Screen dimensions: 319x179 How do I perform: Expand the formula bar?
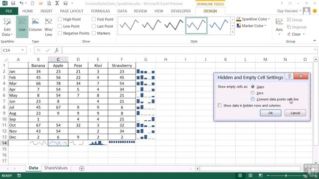pyautogui.click(x=315, y=50)
